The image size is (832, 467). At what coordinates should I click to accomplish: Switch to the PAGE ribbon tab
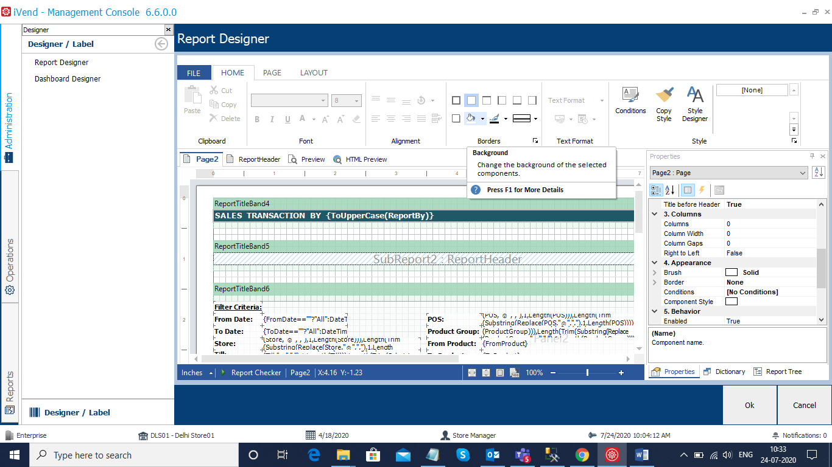pyautogui.click(x=272, y=72)
